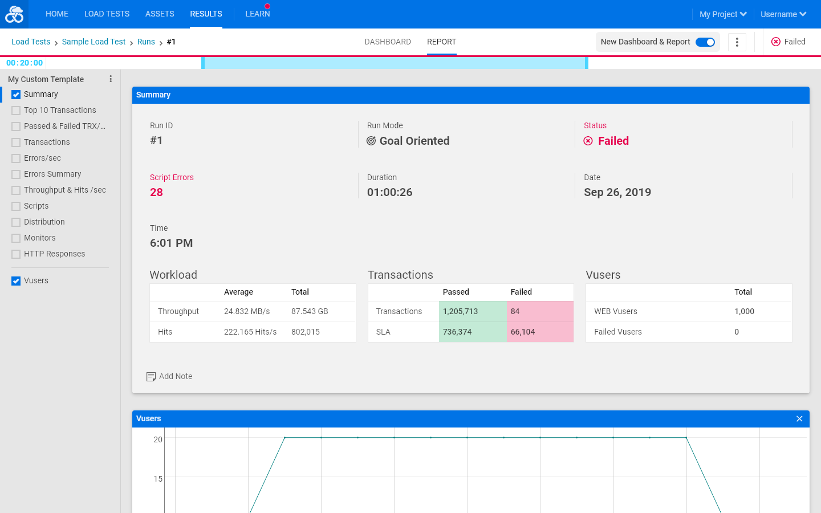Click the Failed status icon in header
The image size is (821, 513).
(x=776, y=42)
